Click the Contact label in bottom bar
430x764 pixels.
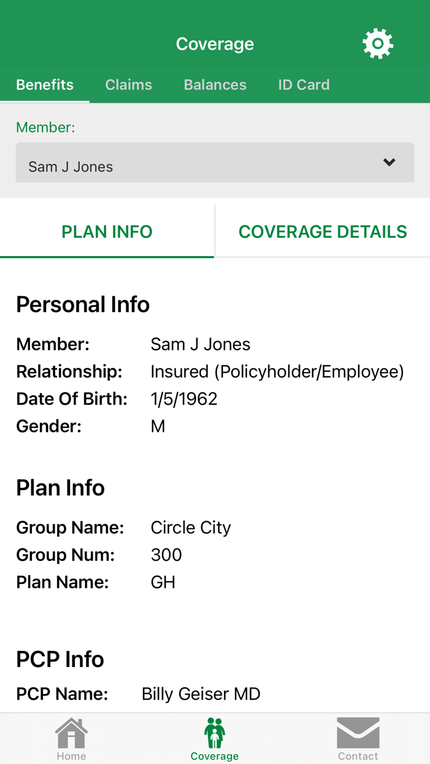[x=358, y=756]
